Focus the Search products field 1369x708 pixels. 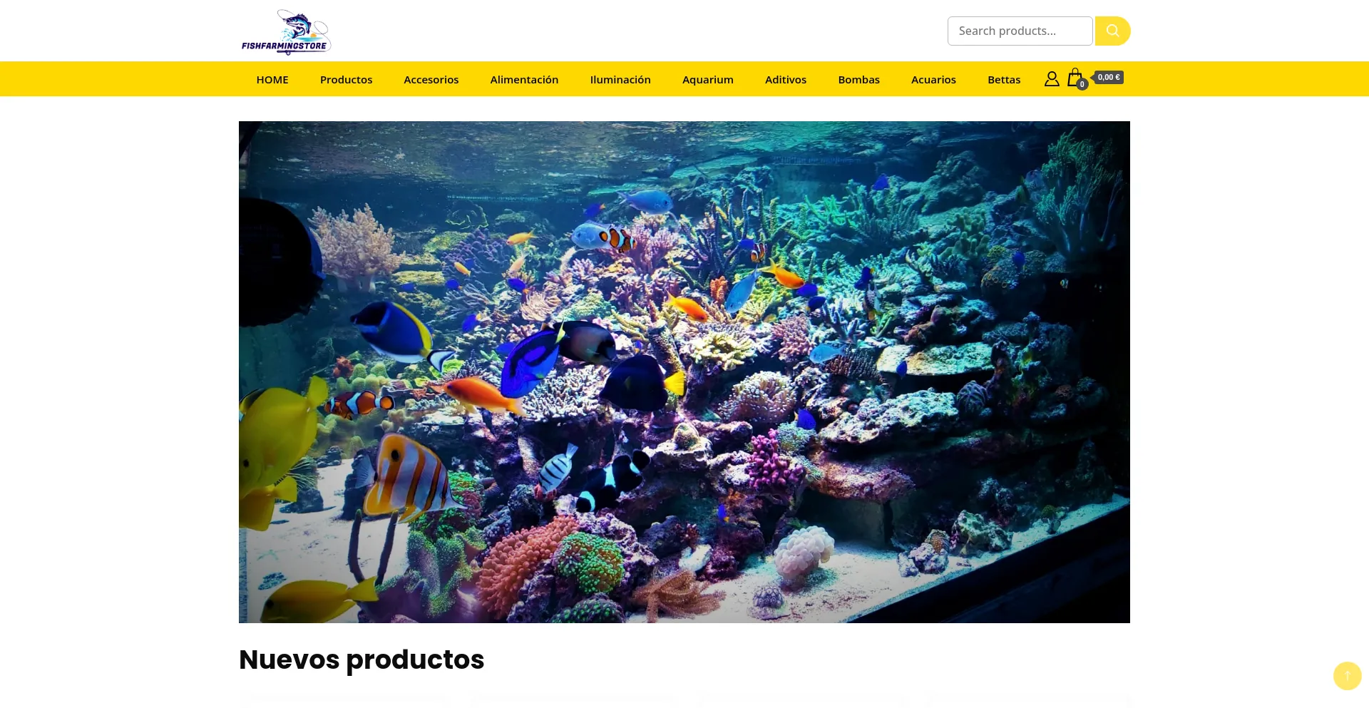tap(1020, 31)
